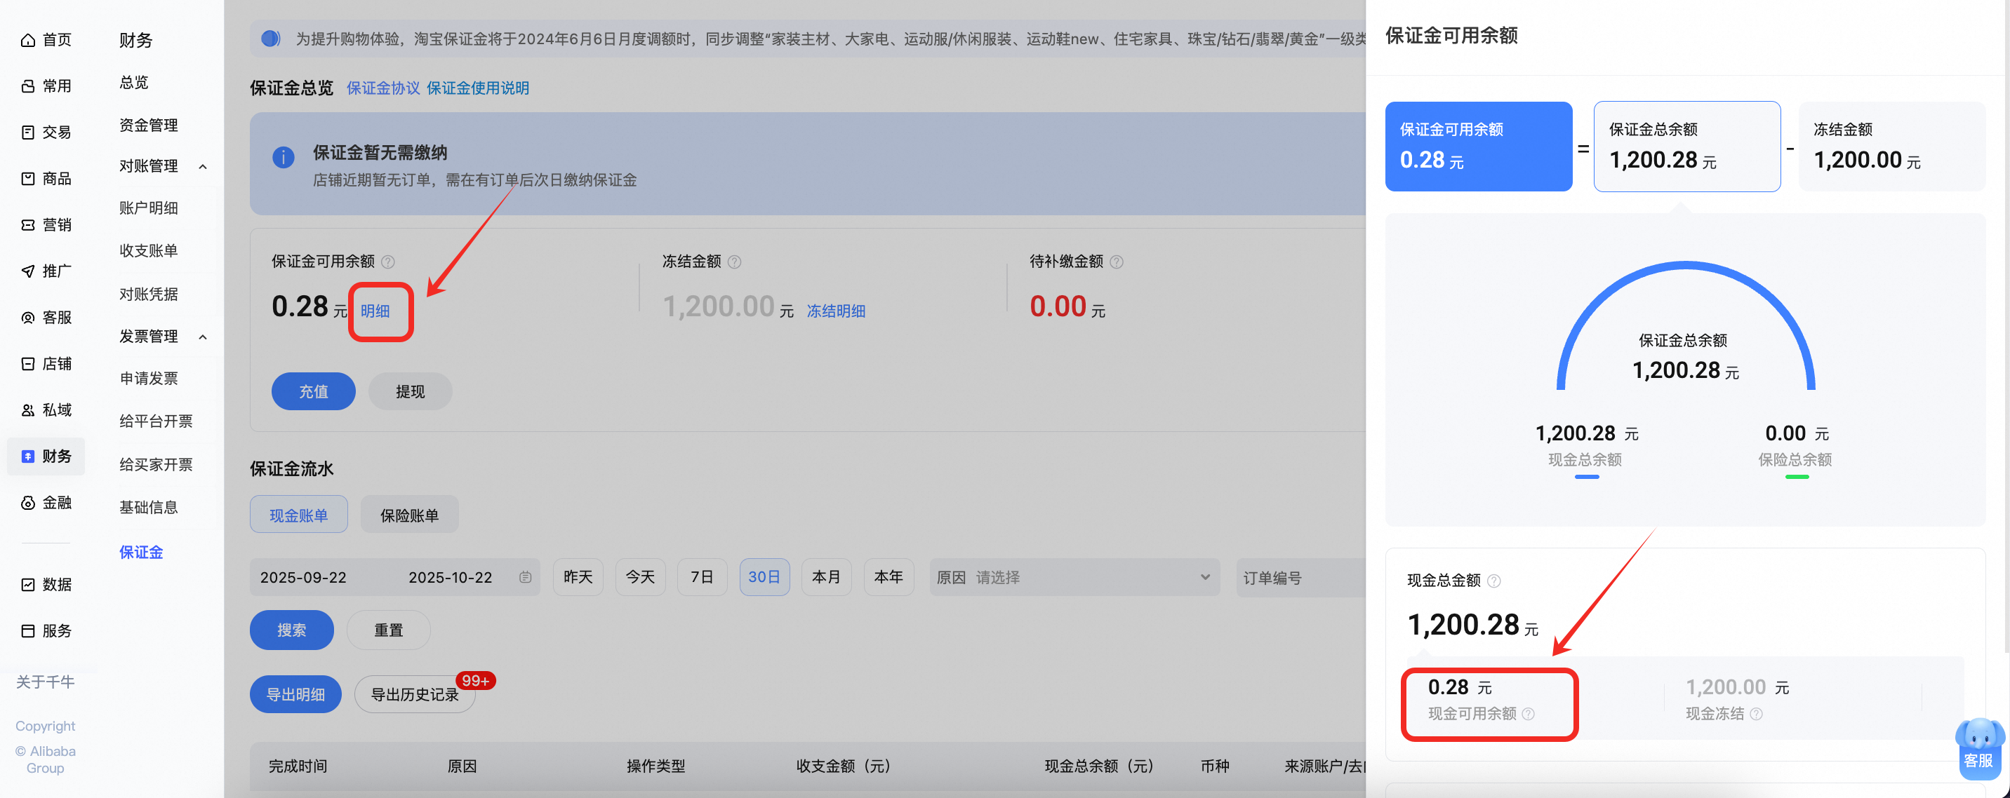Screen dimensions: 2010x798
Task: Open the 常用 sidebar icon
Action: pyautogui.click(x=28, y=86)
